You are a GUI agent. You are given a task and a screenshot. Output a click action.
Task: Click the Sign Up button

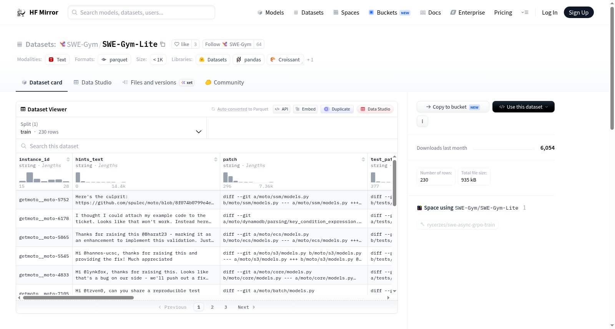coord(578,13)
